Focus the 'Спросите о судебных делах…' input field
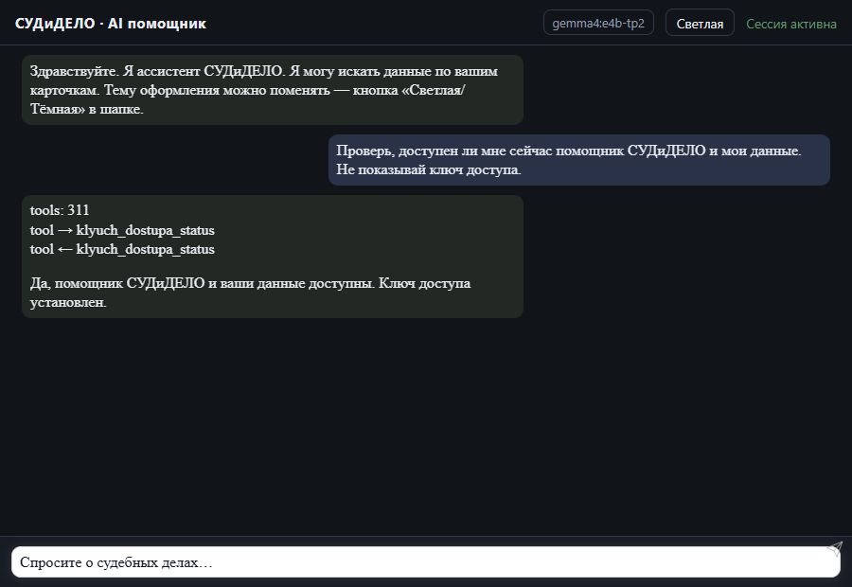 pyautogui.click(x=425, y=562)
